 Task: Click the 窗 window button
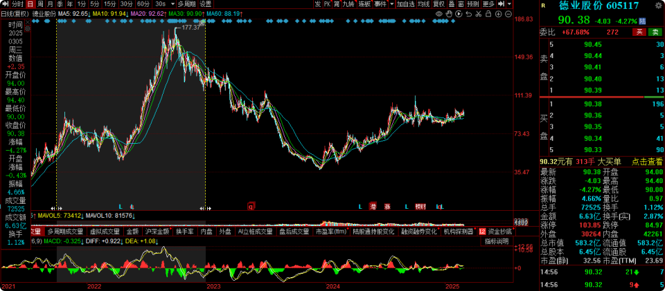pyautogui.click(x=461, y=4)
